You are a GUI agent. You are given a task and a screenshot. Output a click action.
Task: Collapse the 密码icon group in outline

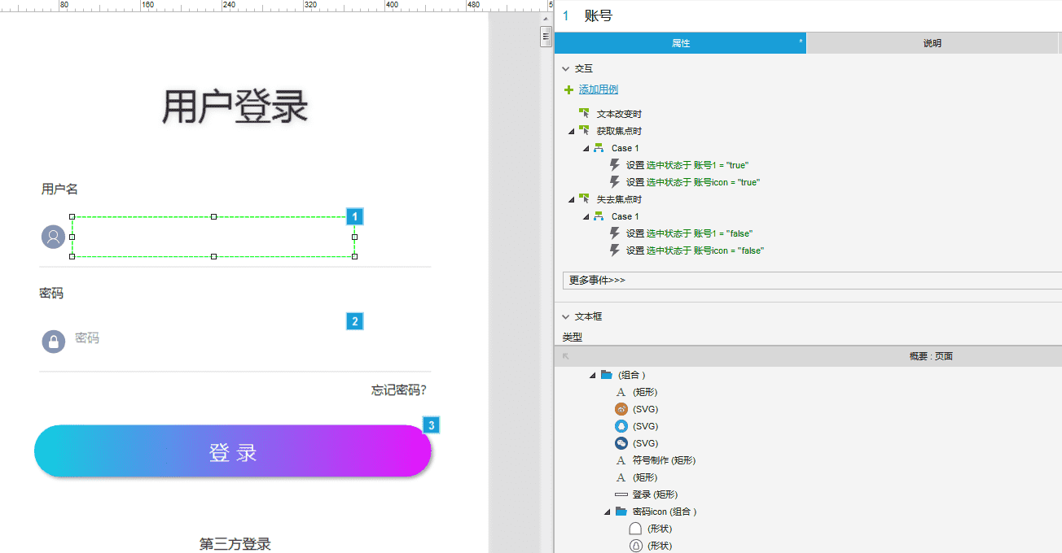pyautogui.click(x=608, y=512)
